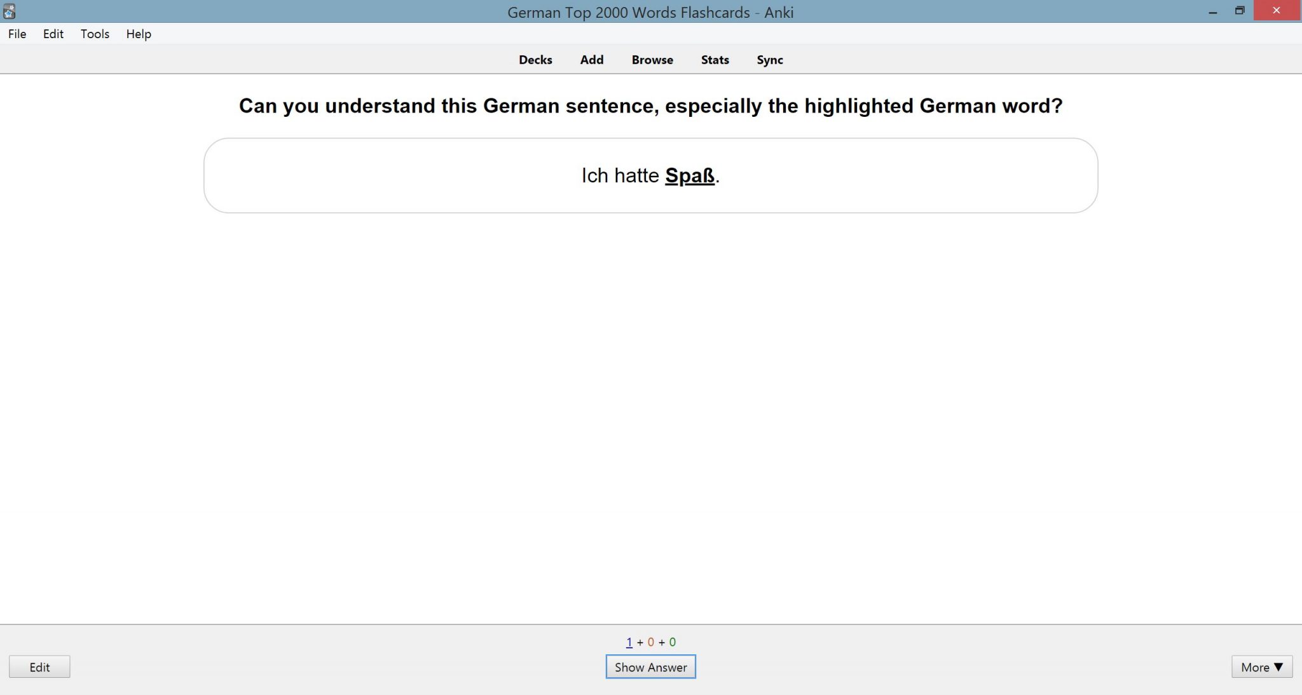The width and height of the screenshot is (1302, 695).
Task: Click the restore window icon
Action: click(1240, 10)
